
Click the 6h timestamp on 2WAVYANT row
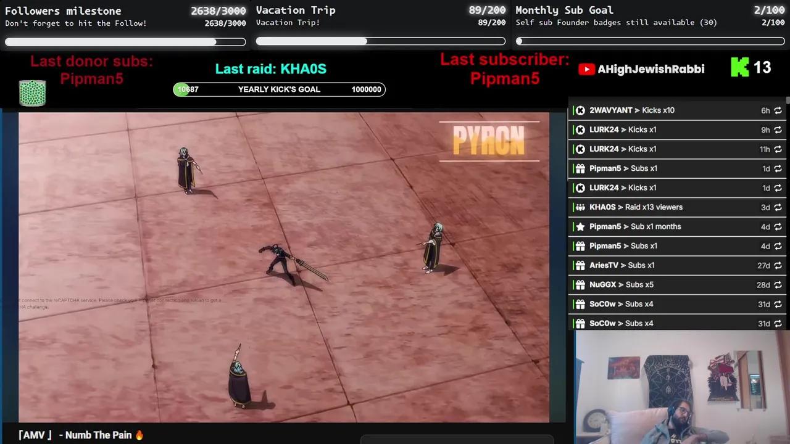point(765,110)
